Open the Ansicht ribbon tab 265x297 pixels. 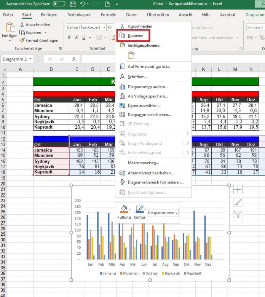tap(186, 14)
